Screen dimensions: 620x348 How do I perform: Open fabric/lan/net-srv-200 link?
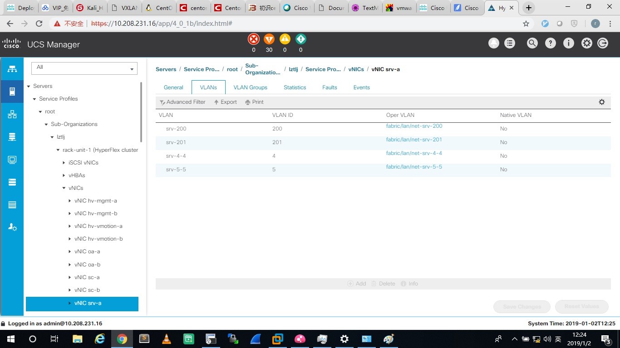414,126
